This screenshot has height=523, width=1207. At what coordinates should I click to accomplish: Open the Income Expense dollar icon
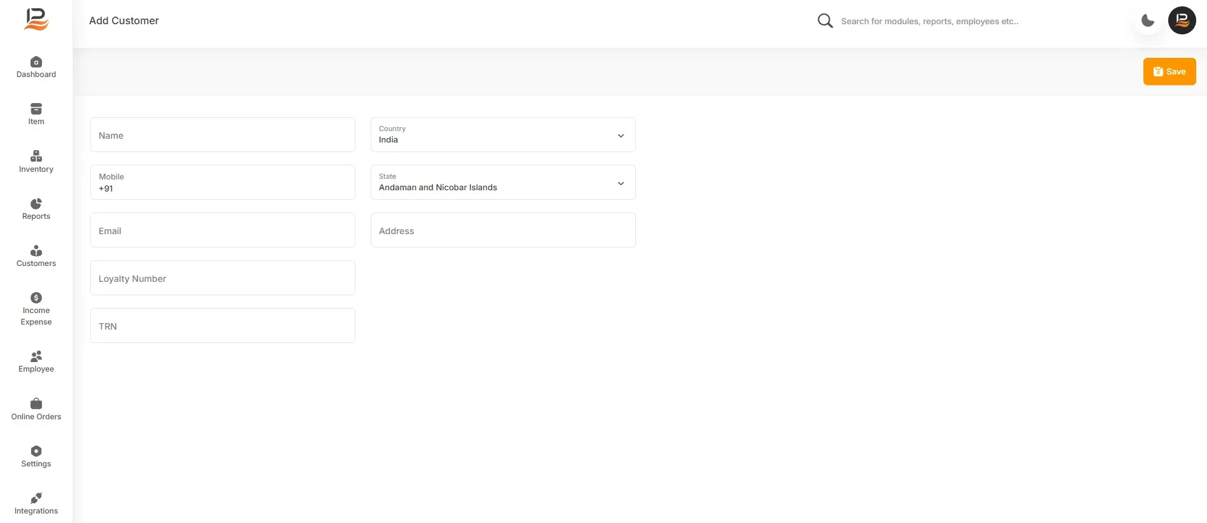pos(36,298)
